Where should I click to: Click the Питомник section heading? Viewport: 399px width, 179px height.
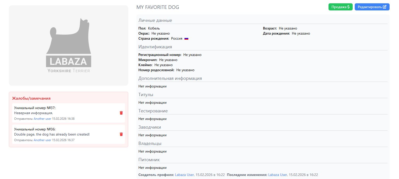pos(149,160)
